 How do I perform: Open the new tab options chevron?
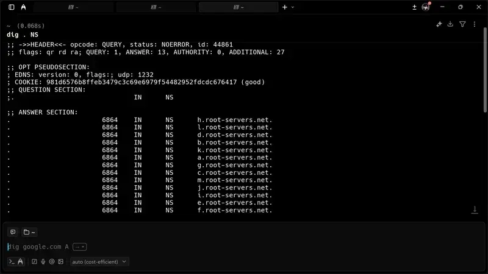(293, 7)
